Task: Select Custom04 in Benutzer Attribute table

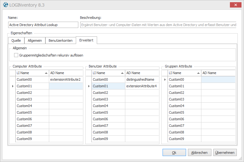Action: point(108,106)
